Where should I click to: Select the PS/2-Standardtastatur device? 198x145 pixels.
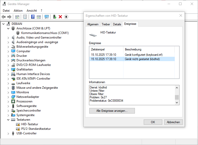tap(36, 129)
